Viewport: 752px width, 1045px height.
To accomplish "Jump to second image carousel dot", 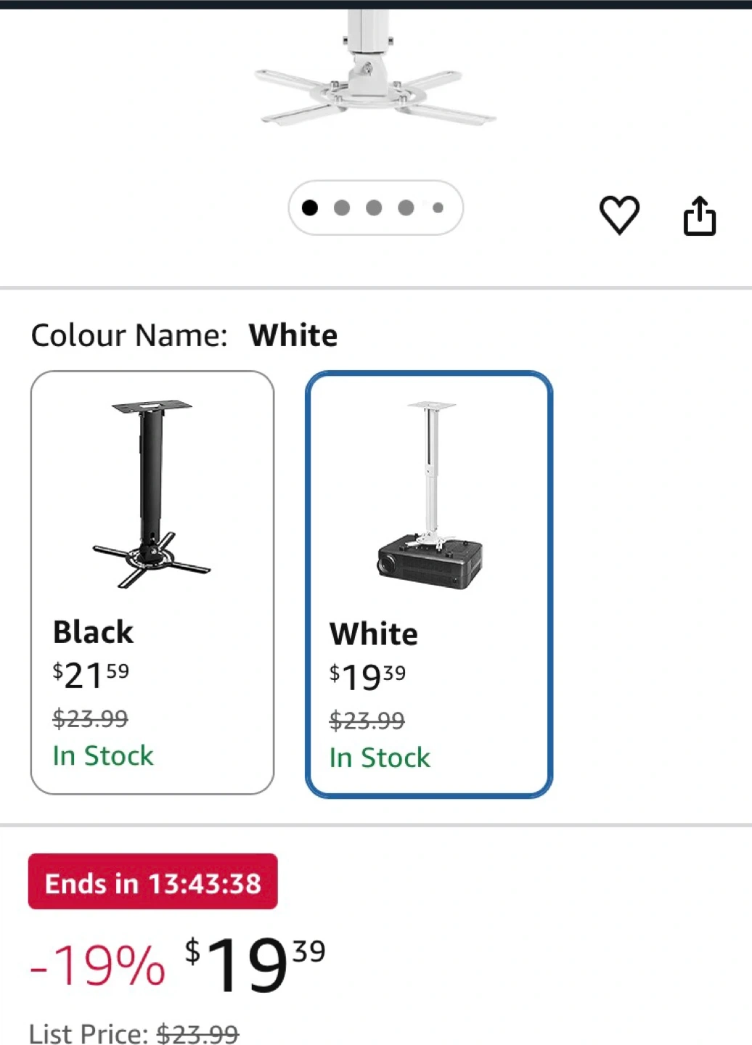I will point(342,208).
